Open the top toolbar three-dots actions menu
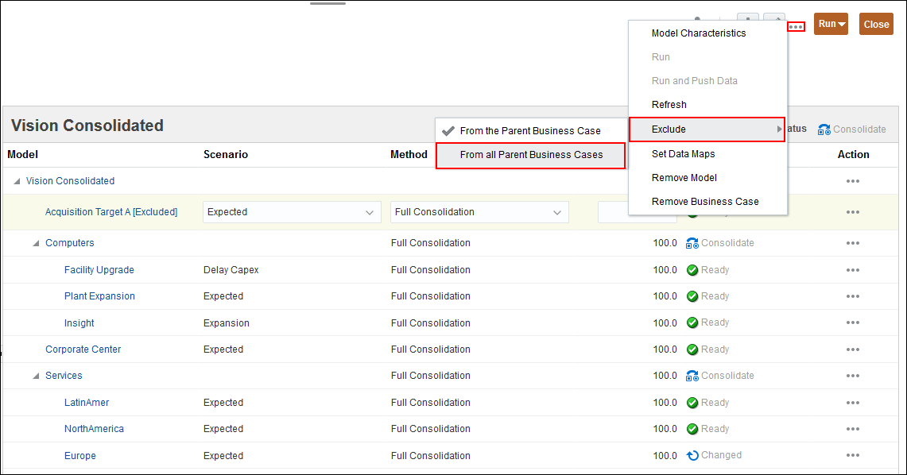 click(x=796, y=26)
